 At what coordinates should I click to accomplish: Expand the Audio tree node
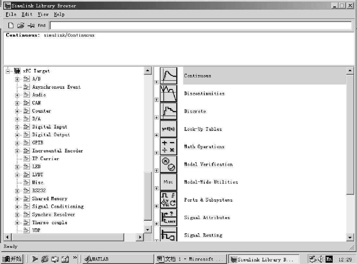(17, 95)
